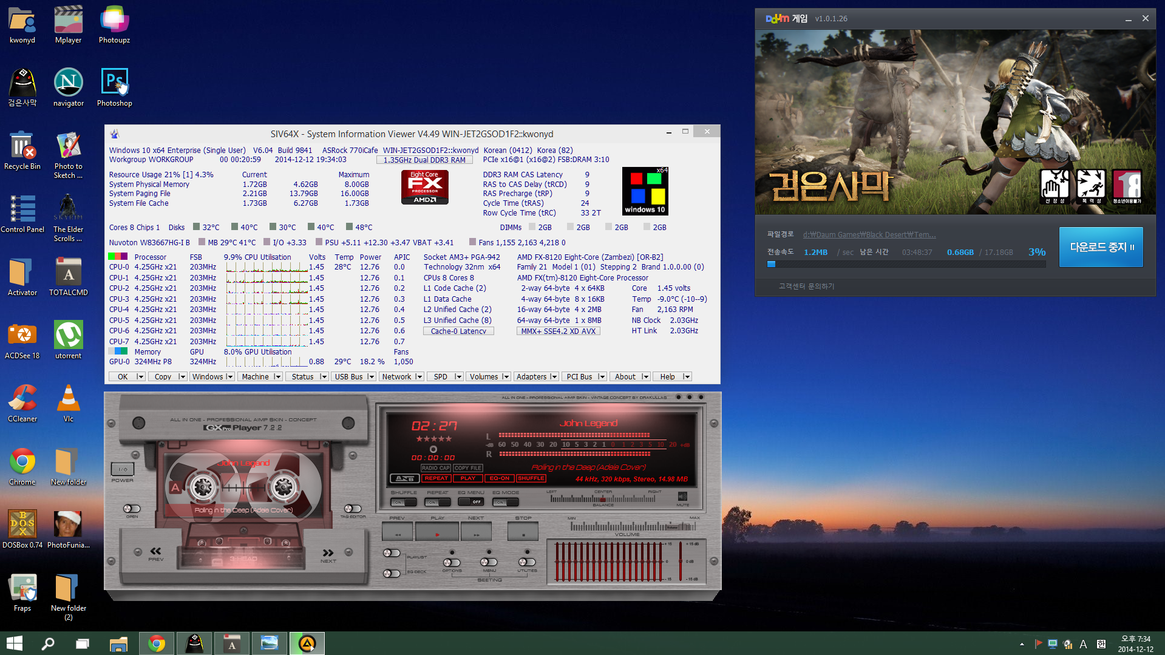Open the taskbar Search magnifier
The width and height of the screenshot is (1165, 655).
coord(48,643)
